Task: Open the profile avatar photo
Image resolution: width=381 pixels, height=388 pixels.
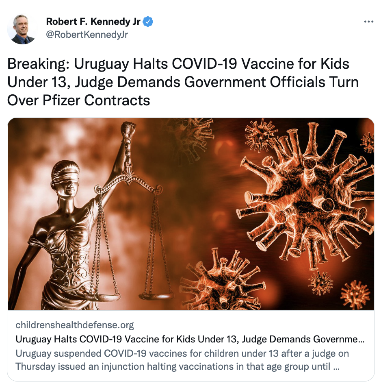Action: pyautogui.click(x=22, y=29)
